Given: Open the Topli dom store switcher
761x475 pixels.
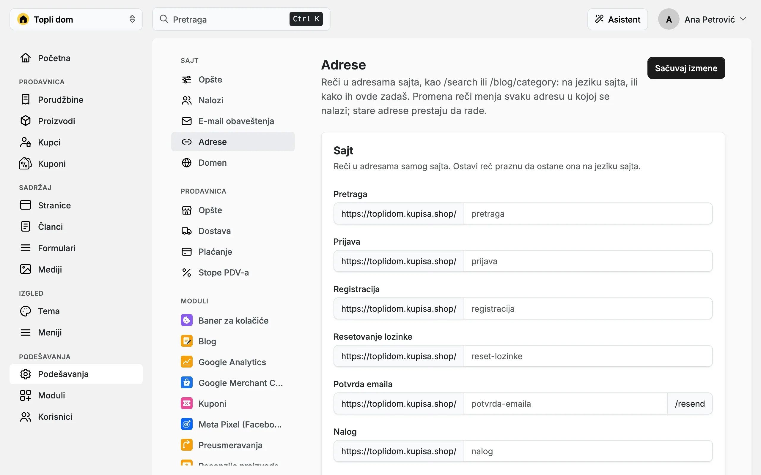Looking at the screenshot, I should [76, 19].
